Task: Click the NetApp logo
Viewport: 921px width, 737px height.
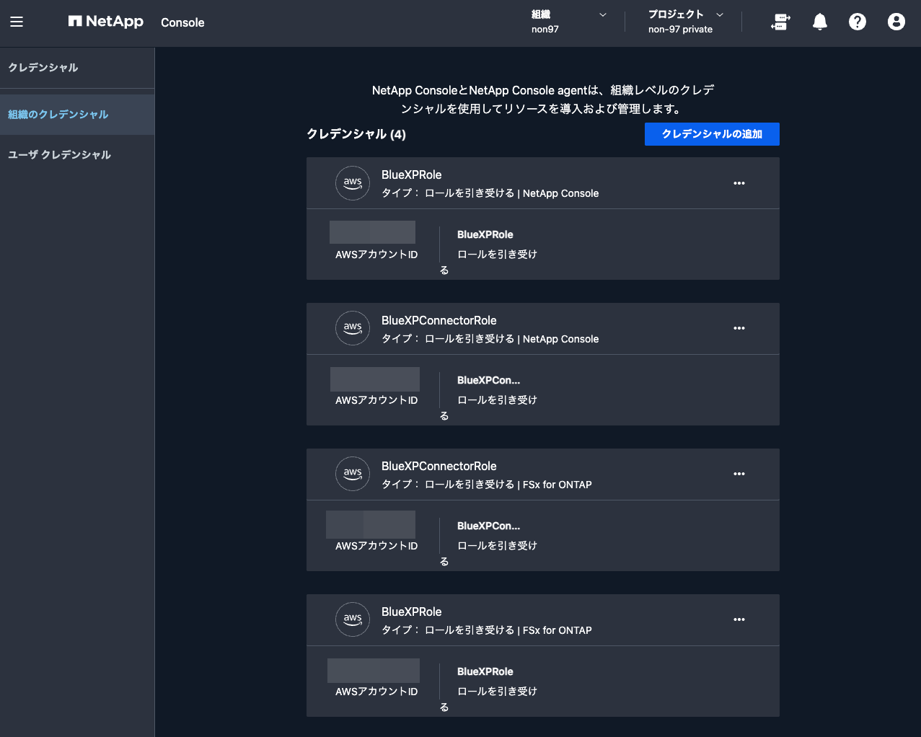Action: (106, 22)
